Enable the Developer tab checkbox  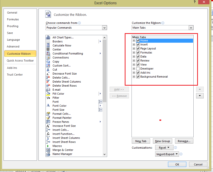138,69
